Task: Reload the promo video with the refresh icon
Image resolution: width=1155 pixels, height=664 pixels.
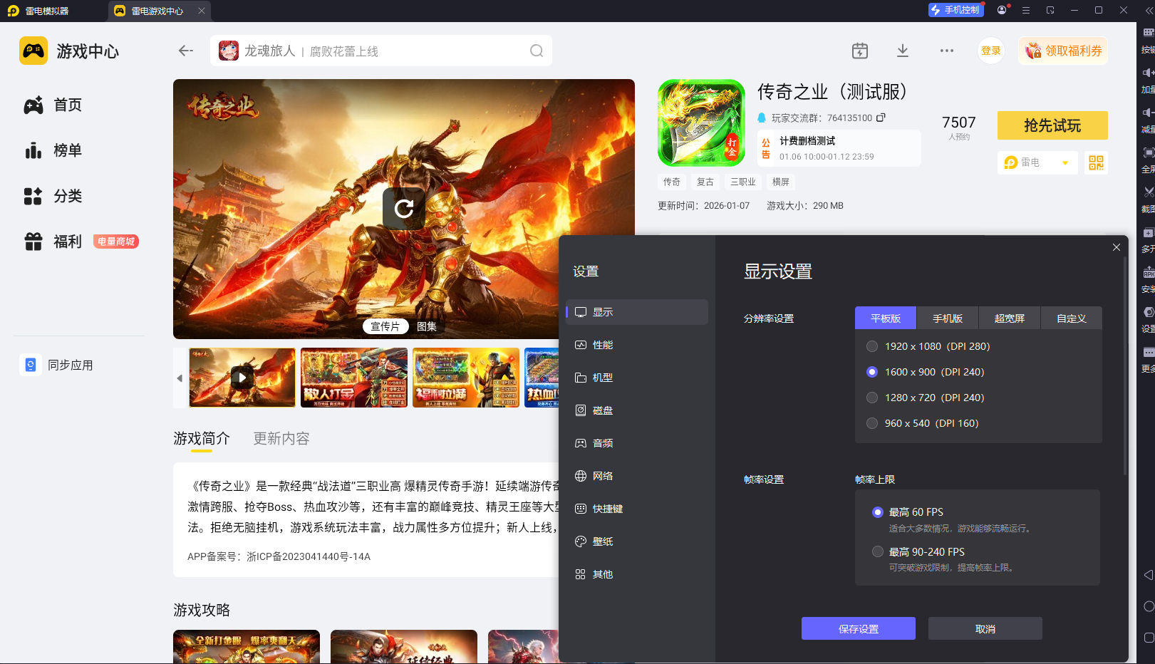Action: (x=404, y=209)
